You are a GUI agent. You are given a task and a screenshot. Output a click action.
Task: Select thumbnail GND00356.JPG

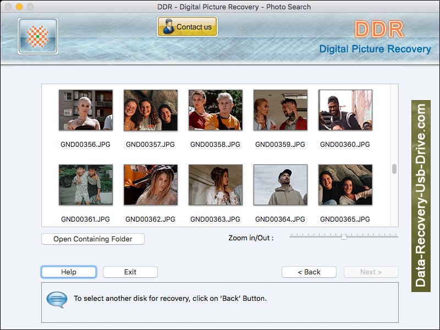click(85, 109)
